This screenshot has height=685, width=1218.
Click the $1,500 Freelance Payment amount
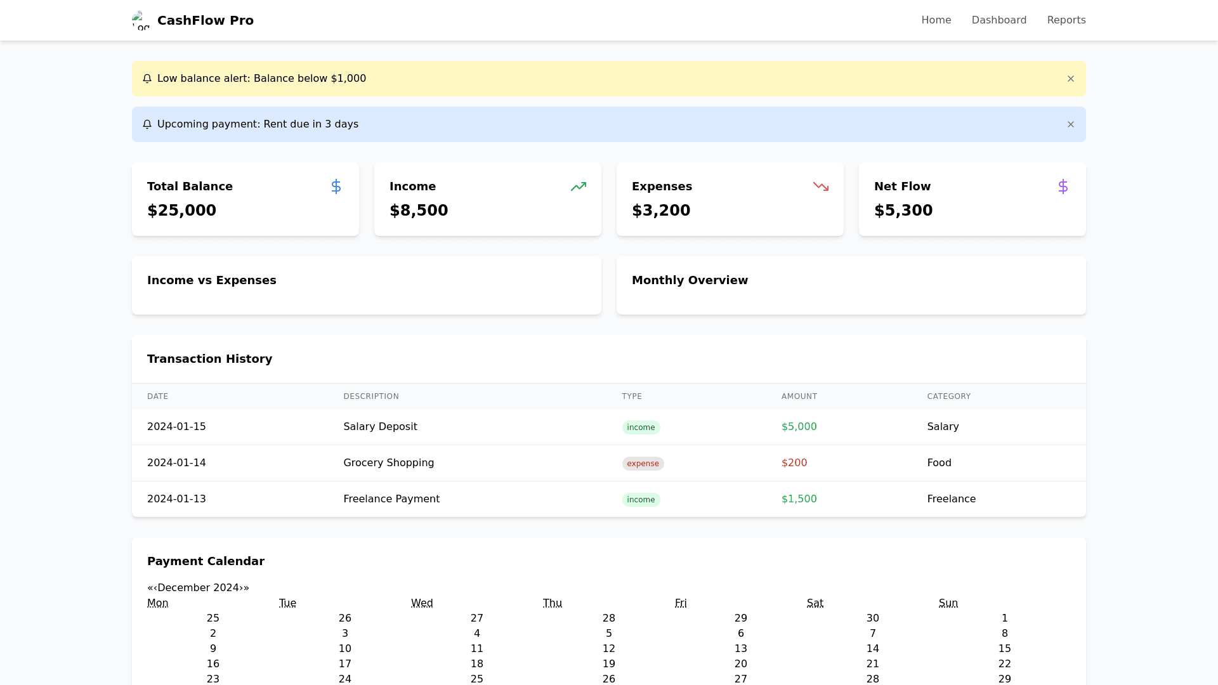(x=799, y=499)
